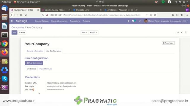Select the Credentials sub-tab
The height and width of the screenshot is (106, 190).
[x=31, y=69]
